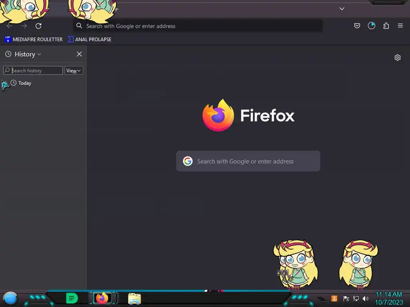Reload the page with the refresh icon
This screenshot has height=307, width=410.
38,26
